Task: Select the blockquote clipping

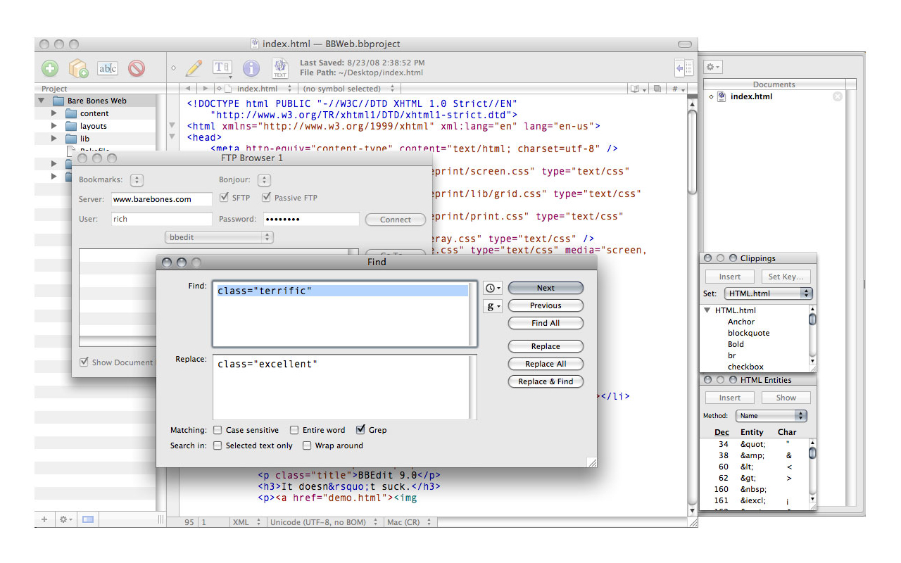Action: (748, 333)
